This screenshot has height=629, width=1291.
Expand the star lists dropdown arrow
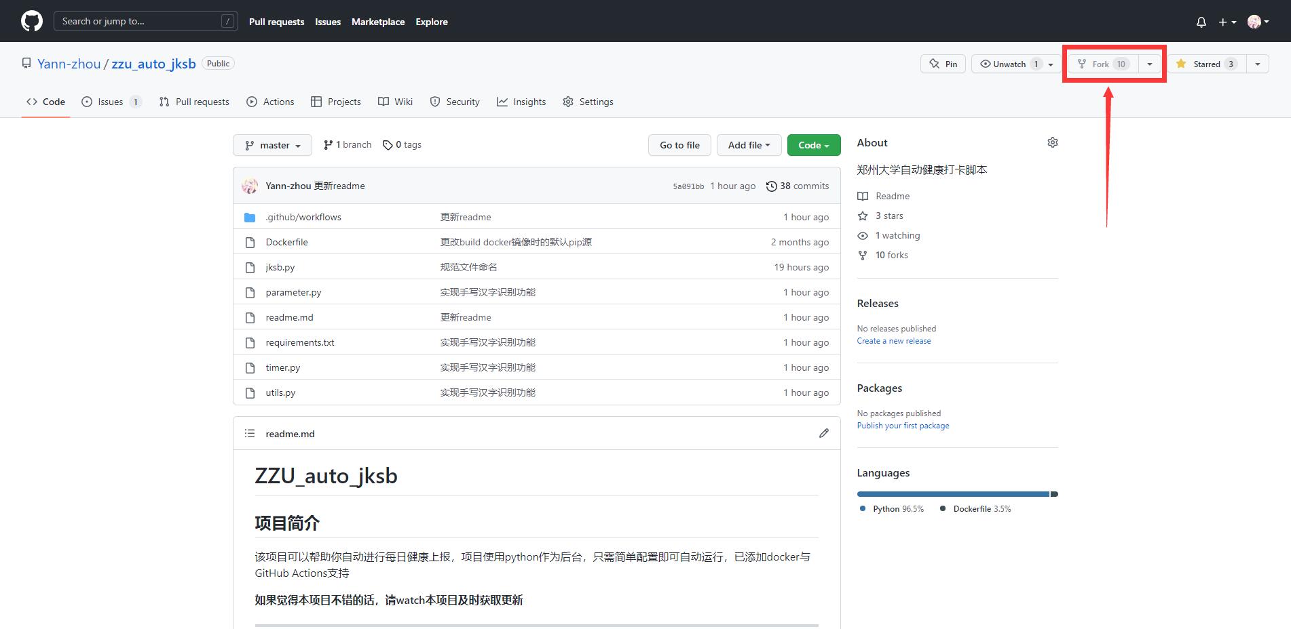coord(1258,64)
